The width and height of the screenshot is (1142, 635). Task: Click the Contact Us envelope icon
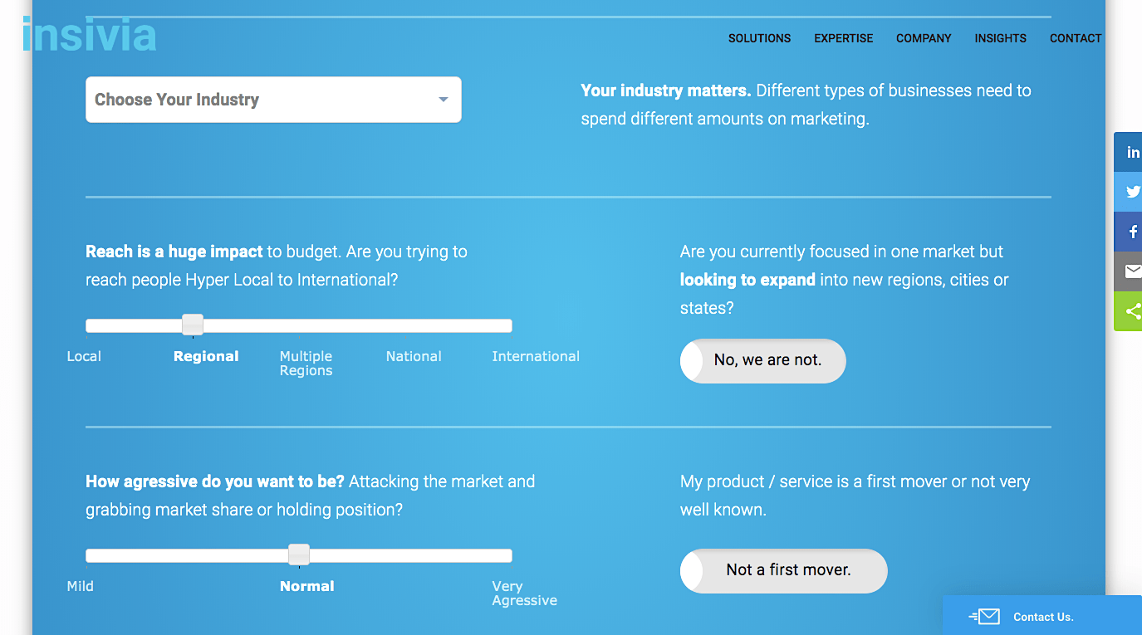click(x=986, y=617)
